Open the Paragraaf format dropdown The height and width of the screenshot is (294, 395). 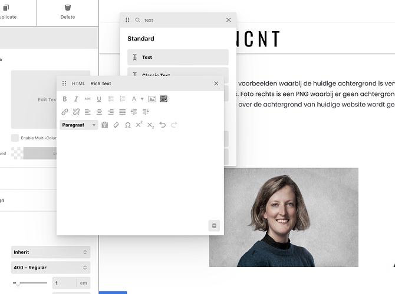pos(79,125)
